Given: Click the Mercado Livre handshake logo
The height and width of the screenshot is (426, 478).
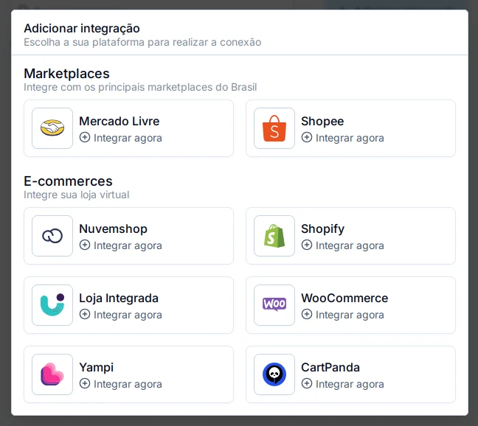Looking at the screenshot, I should coord(52,128).
